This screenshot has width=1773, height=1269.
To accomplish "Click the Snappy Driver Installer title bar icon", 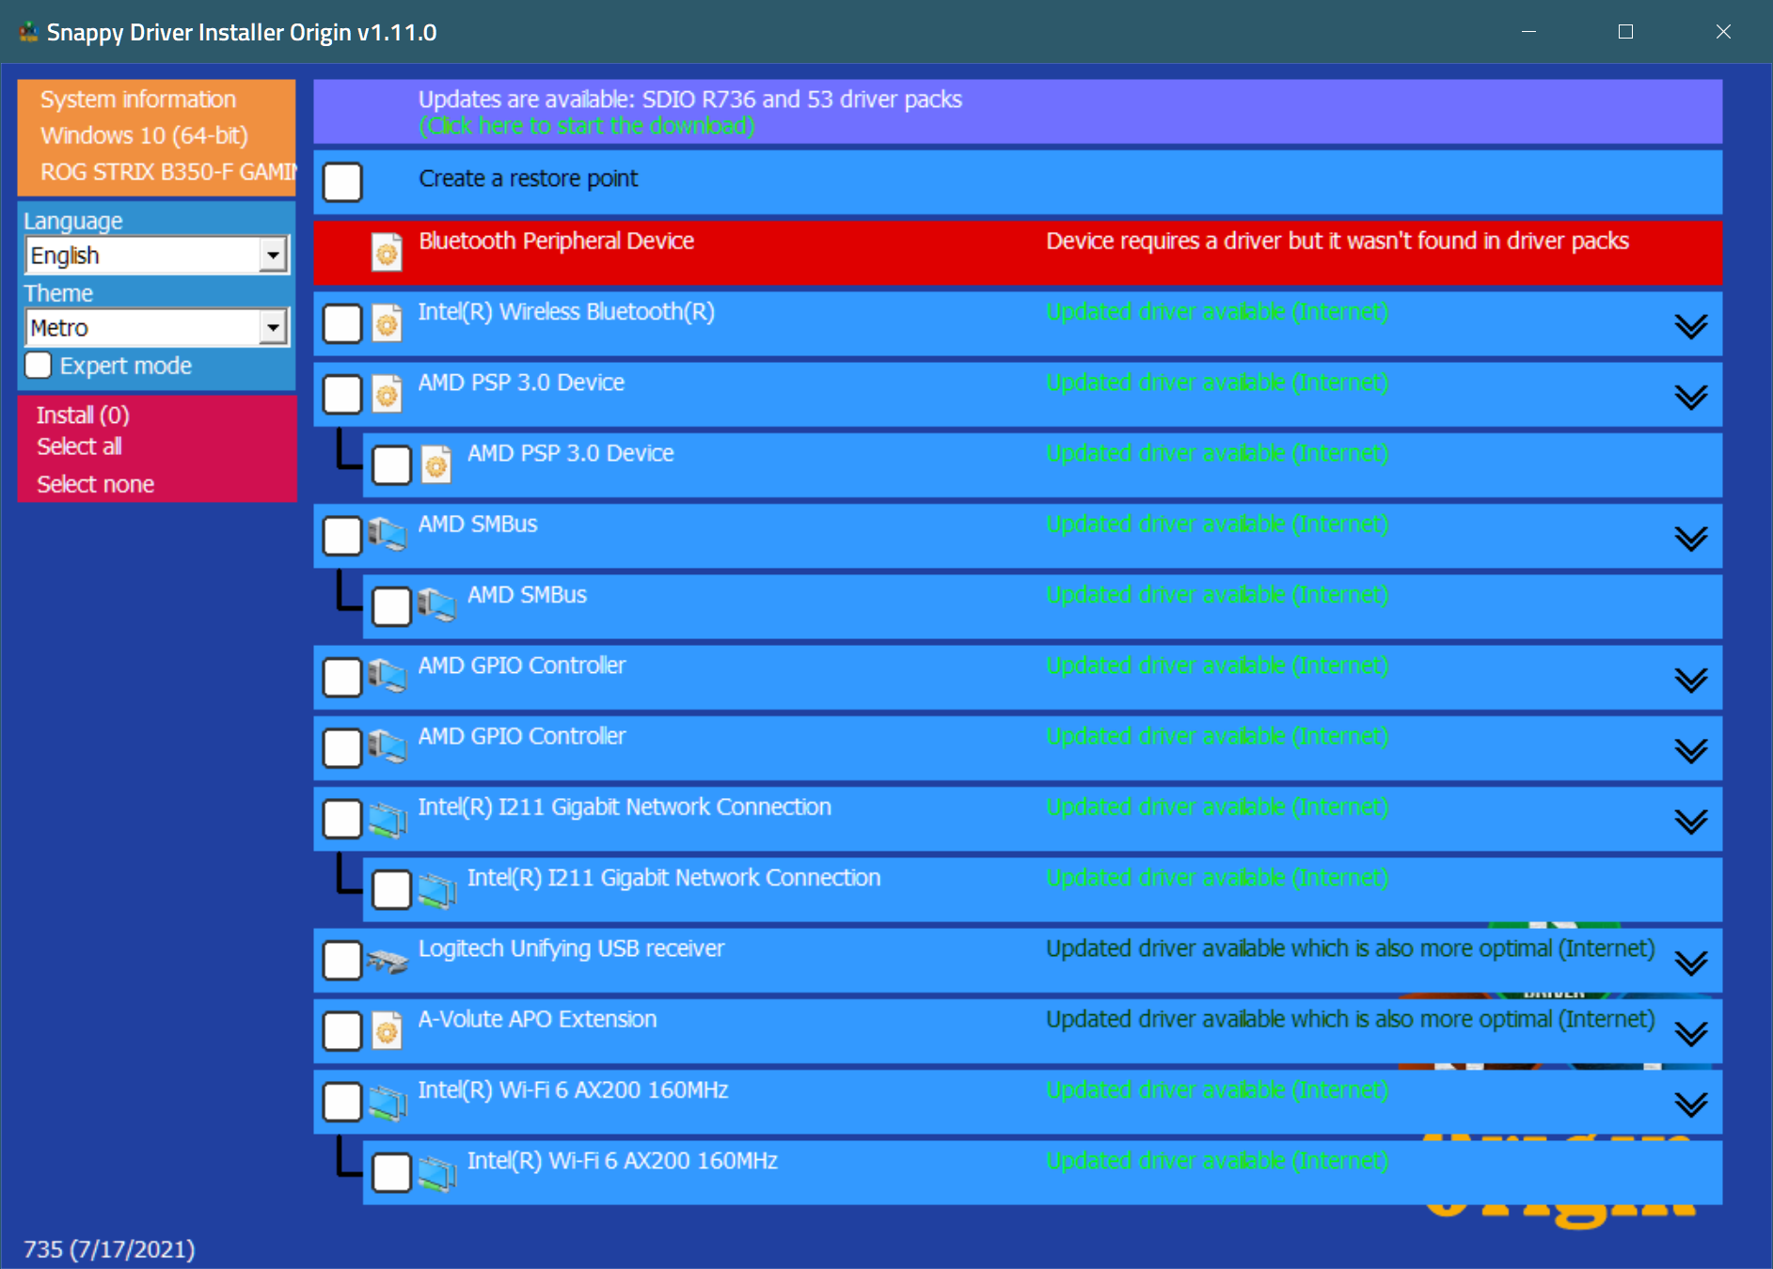I will coord(29,32).
